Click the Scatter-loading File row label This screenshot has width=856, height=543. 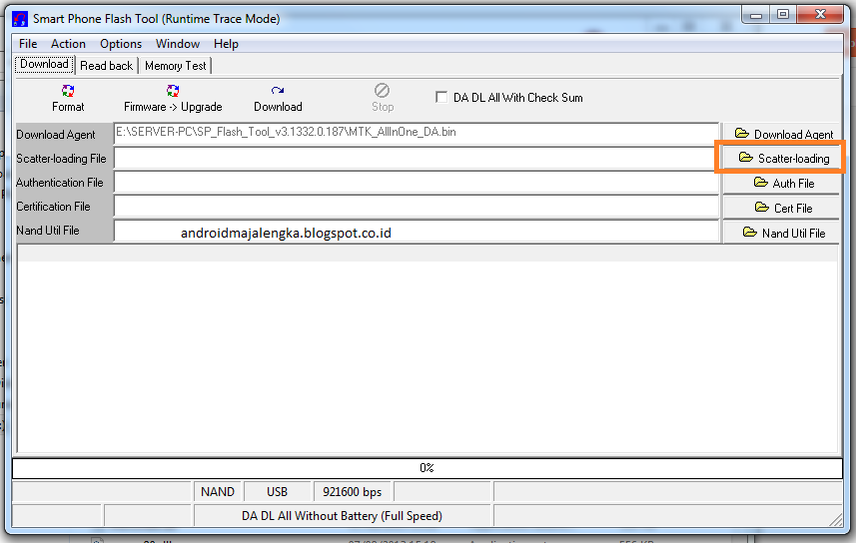(x=61, y=159)
